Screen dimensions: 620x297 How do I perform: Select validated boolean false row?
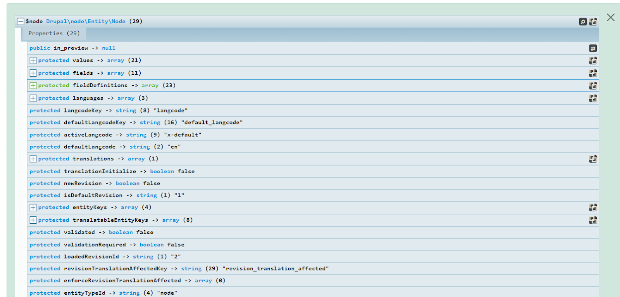[313, 232]
